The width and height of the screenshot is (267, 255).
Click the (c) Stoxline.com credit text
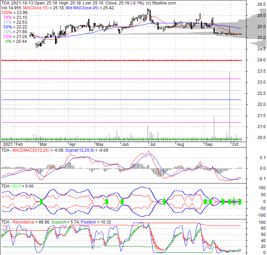click(161, 3)
